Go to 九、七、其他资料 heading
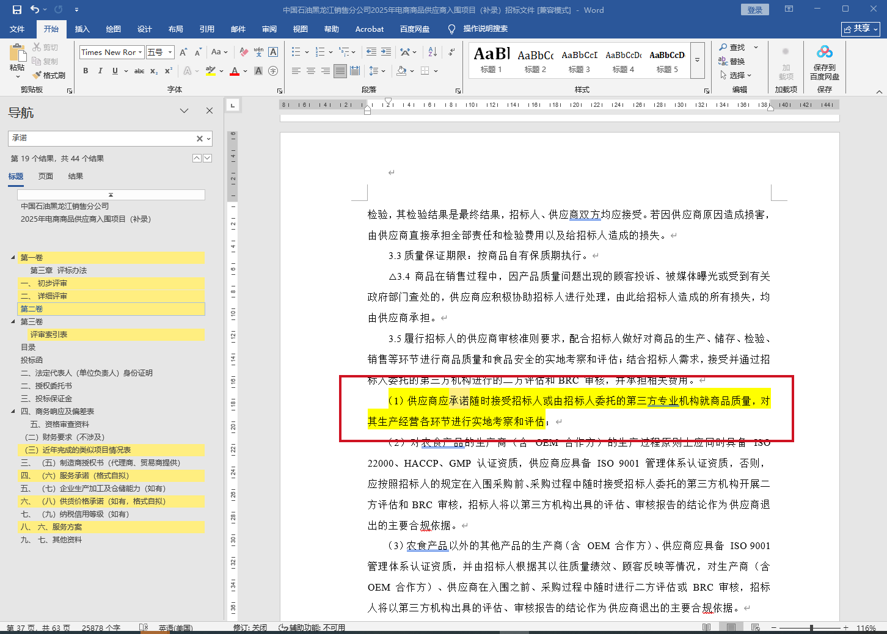This screenshot has width=887, height=634. point(51,539)
